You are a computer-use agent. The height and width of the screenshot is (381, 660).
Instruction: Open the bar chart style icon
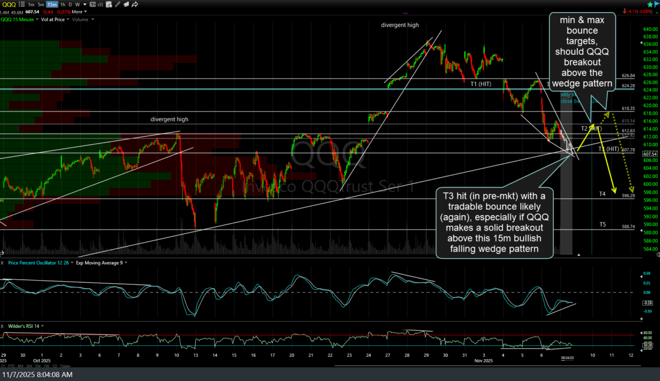[100, 4]
